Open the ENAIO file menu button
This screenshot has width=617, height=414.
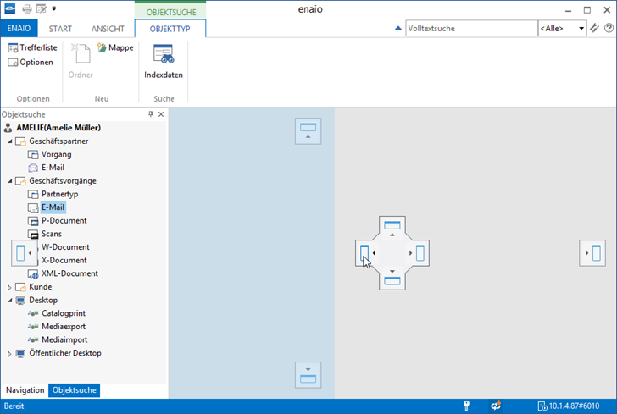coord(19,29)
